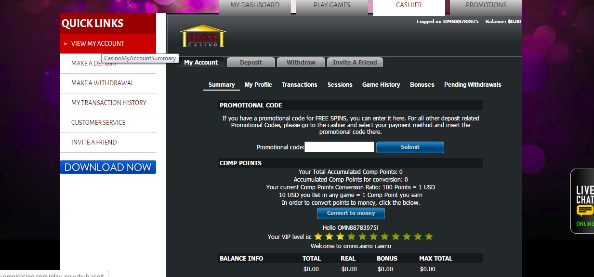The height and width of the screenshot is (277, 594).
Task: Click Invite a Friend quick link
Action: click(108, 142)
